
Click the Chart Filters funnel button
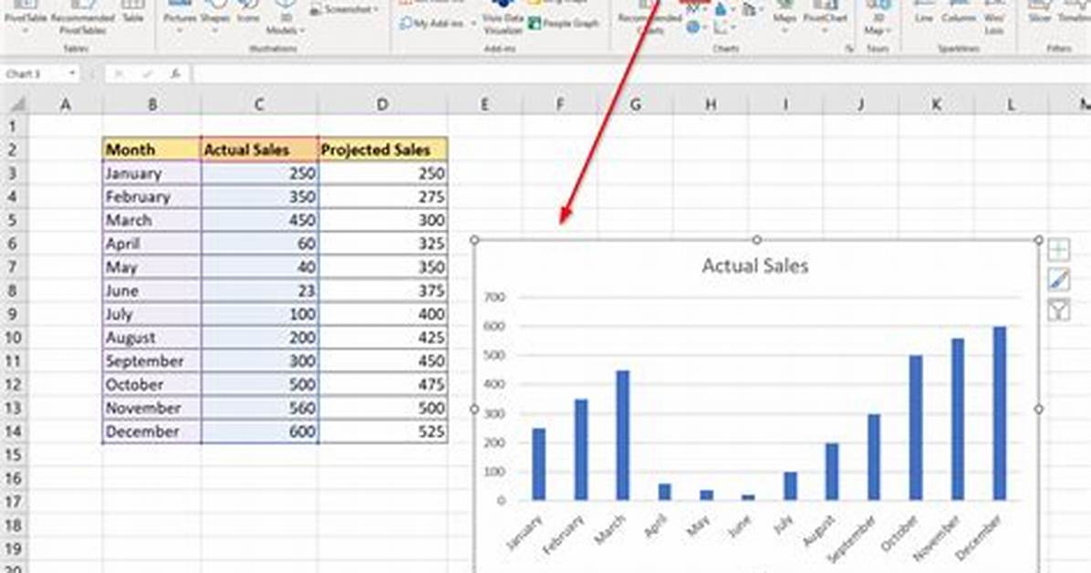click(x=1058, y=310)
